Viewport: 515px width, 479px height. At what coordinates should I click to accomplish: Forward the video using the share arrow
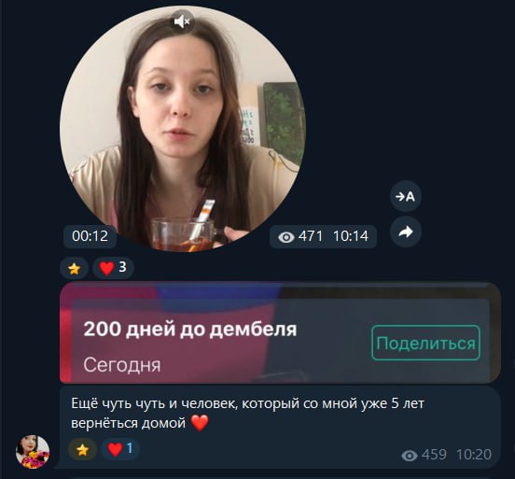tap(406, 232)
